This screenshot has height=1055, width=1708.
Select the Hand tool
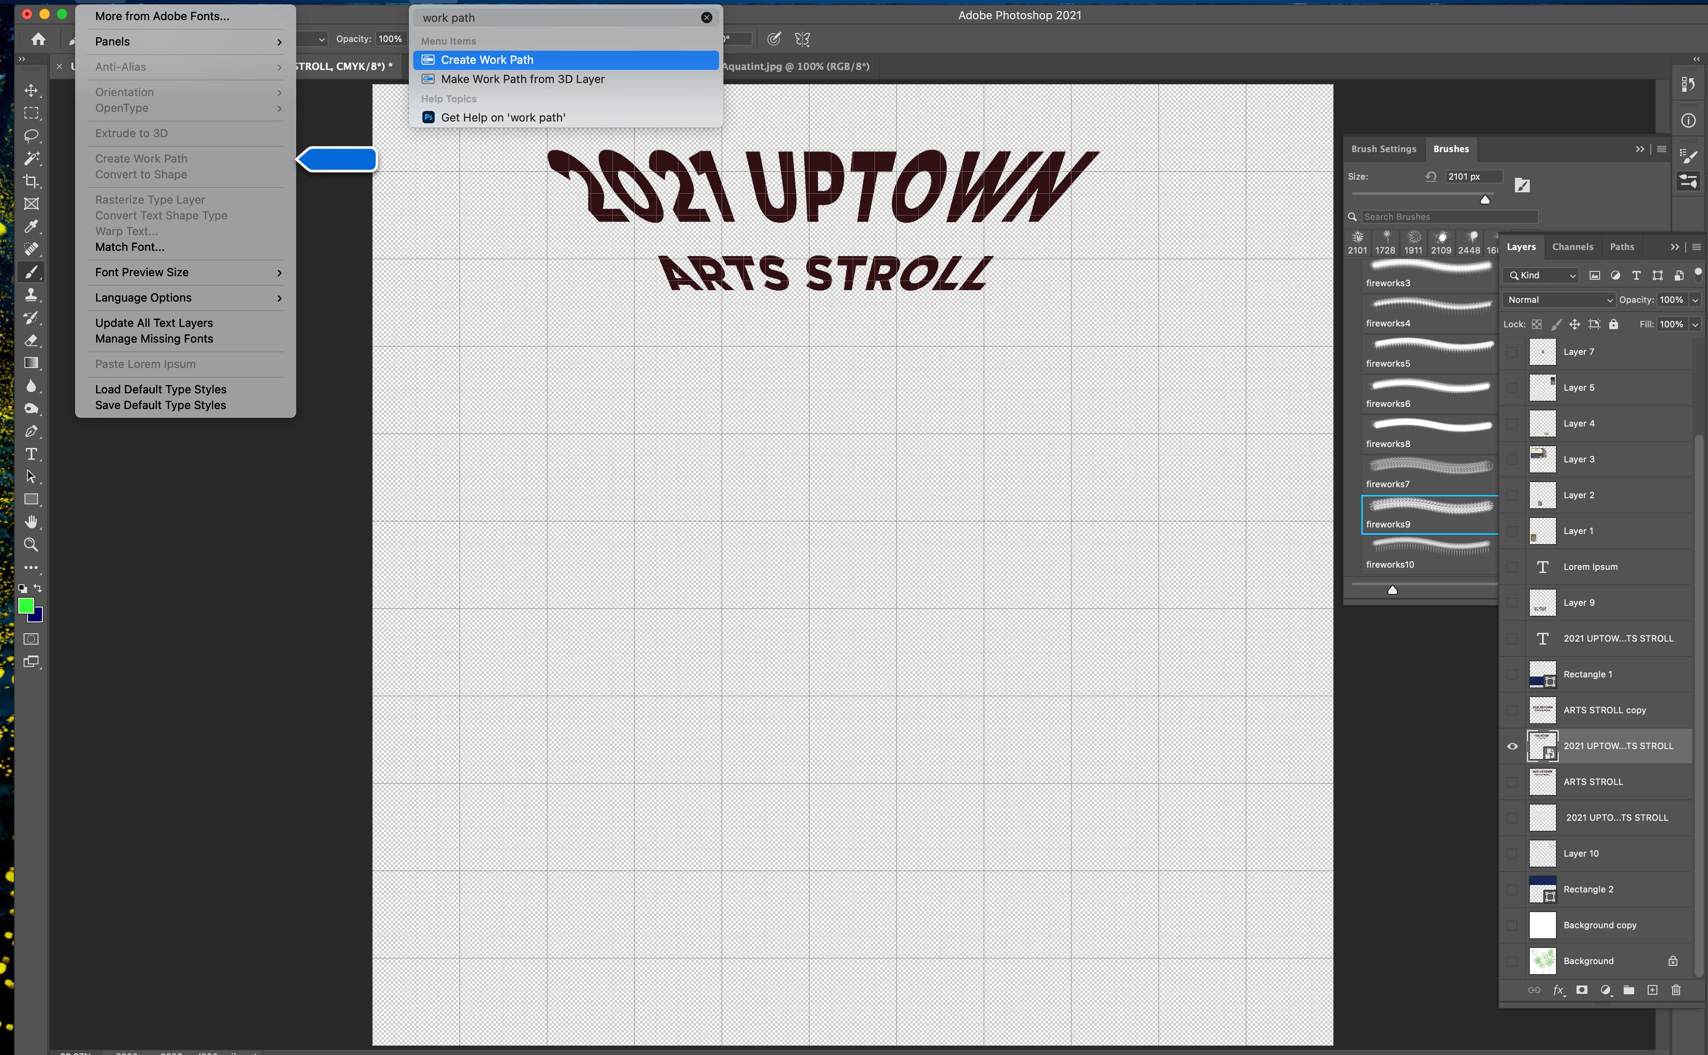coord(31,522)
